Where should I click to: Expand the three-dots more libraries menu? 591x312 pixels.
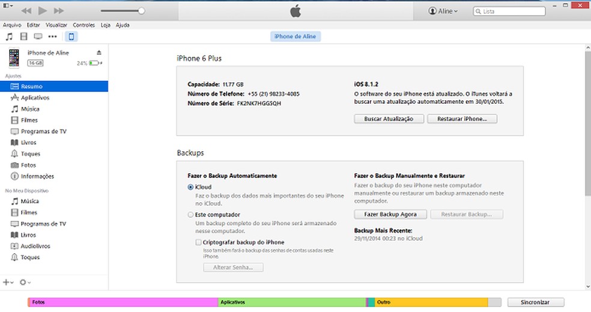tap(53, 37)
